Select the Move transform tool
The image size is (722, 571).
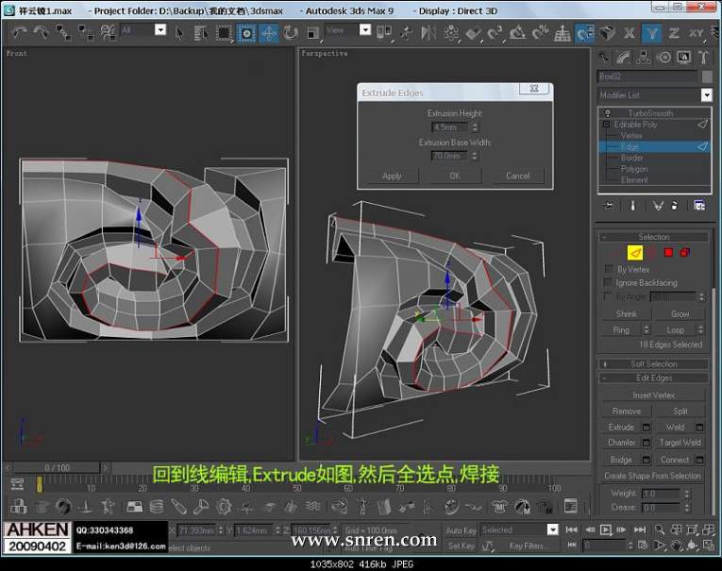(269, 33)
